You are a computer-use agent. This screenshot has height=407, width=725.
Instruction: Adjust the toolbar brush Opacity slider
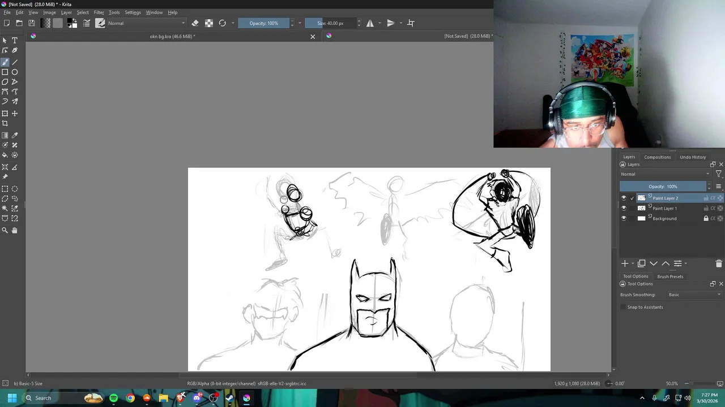pos(263,23)
